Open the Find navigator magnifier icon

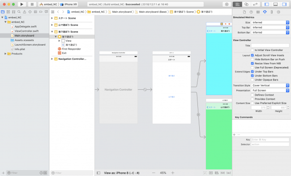point(19,12)
